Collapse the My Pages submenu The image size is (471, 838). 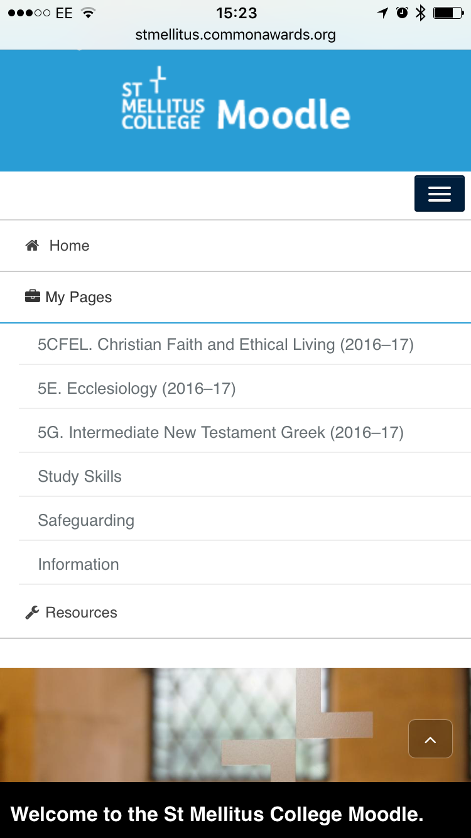point(235,297)
